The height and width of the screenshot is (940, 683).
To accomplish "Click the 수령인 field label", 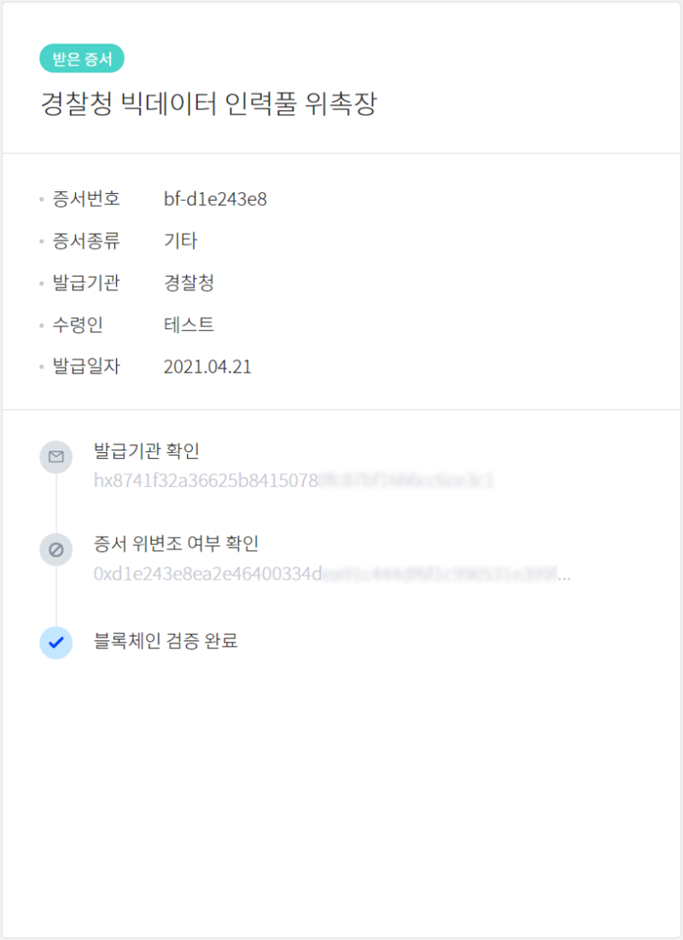I will click(78, 325).
